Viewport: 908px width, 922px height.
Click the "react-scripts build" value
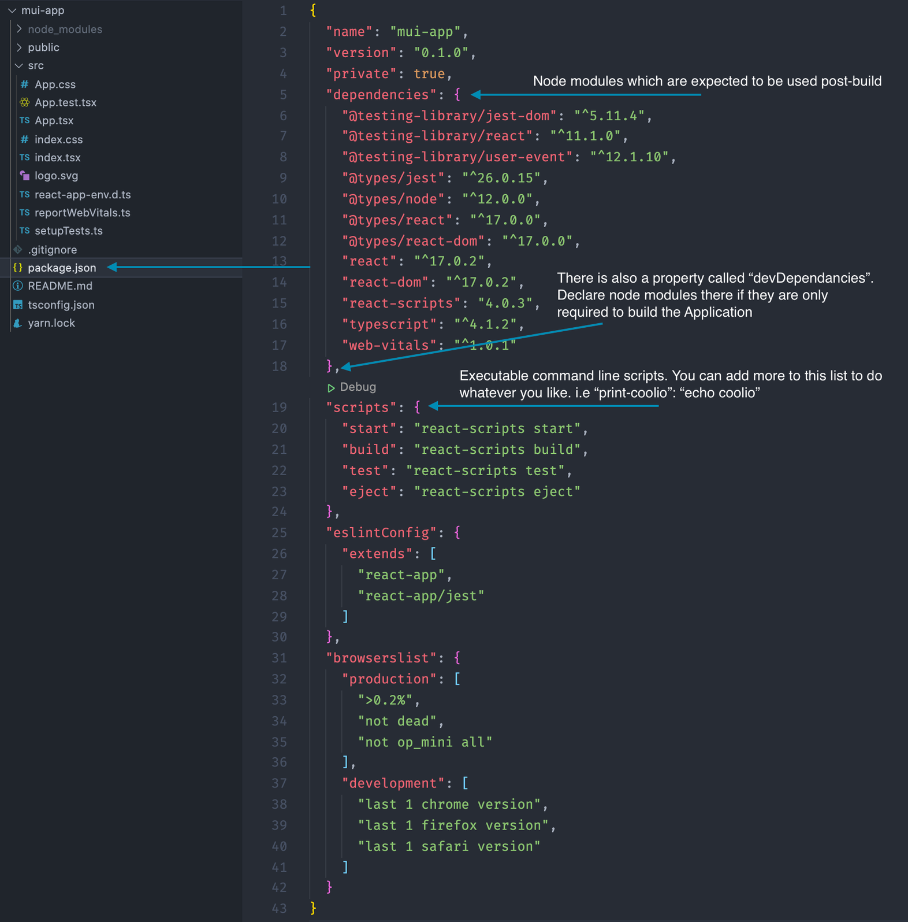coord(497,449)
